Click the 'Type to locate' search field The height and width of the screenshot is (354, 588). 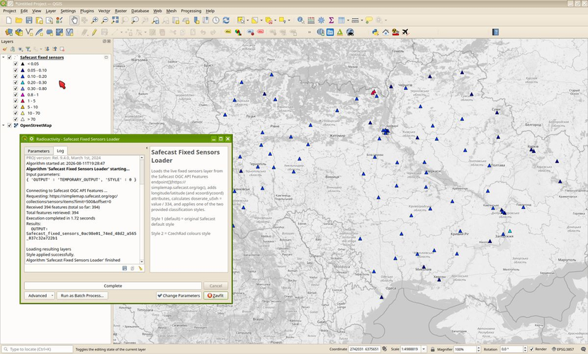(x=38, y=349)
